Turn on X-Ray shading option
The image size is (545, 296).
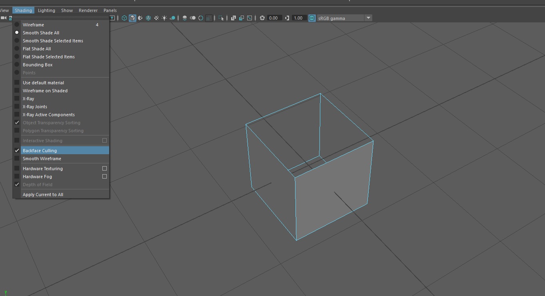pos(28,99)
